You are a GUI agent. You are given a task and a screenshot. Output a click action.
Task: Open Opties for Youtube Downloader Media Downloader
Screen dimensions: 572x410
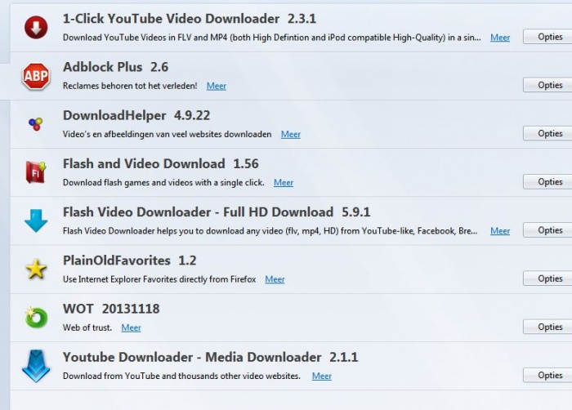(547, 376)
